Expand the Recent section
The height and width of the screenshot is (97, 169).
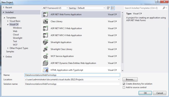click(x=4, y=8)
